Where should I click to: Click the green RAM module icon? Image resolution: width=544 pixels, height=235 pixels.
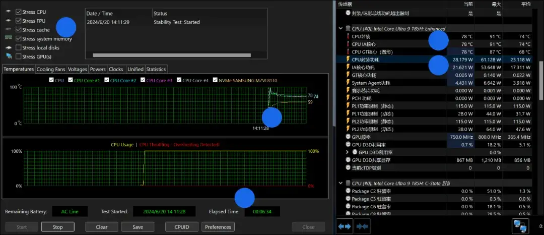click(x=9, y=38)
